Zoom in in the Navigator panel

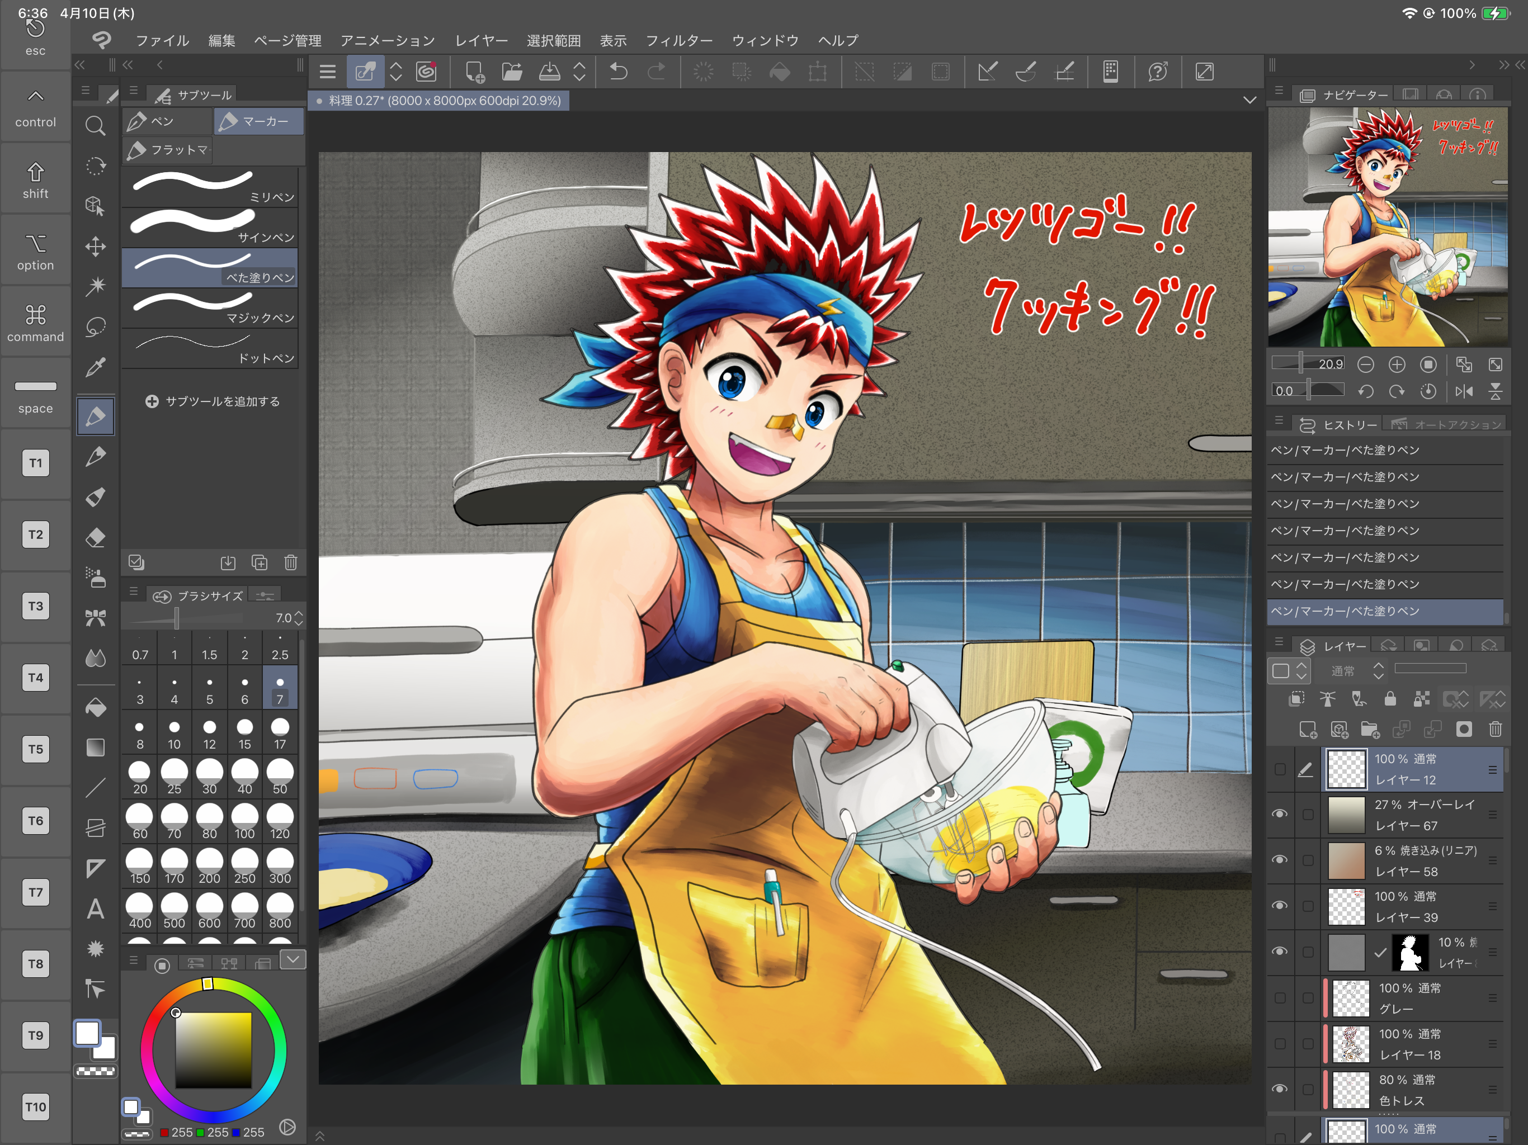click(x=1397, y=364)
